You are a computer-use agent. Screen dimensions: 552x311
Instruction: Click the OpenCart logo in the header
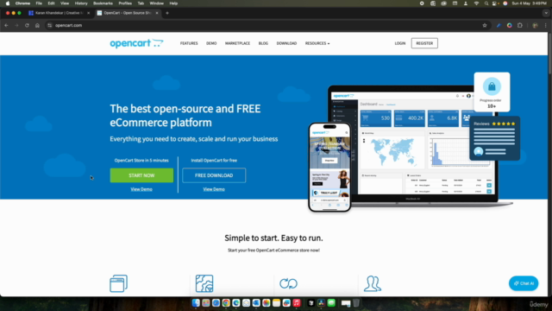coord(136,43)
